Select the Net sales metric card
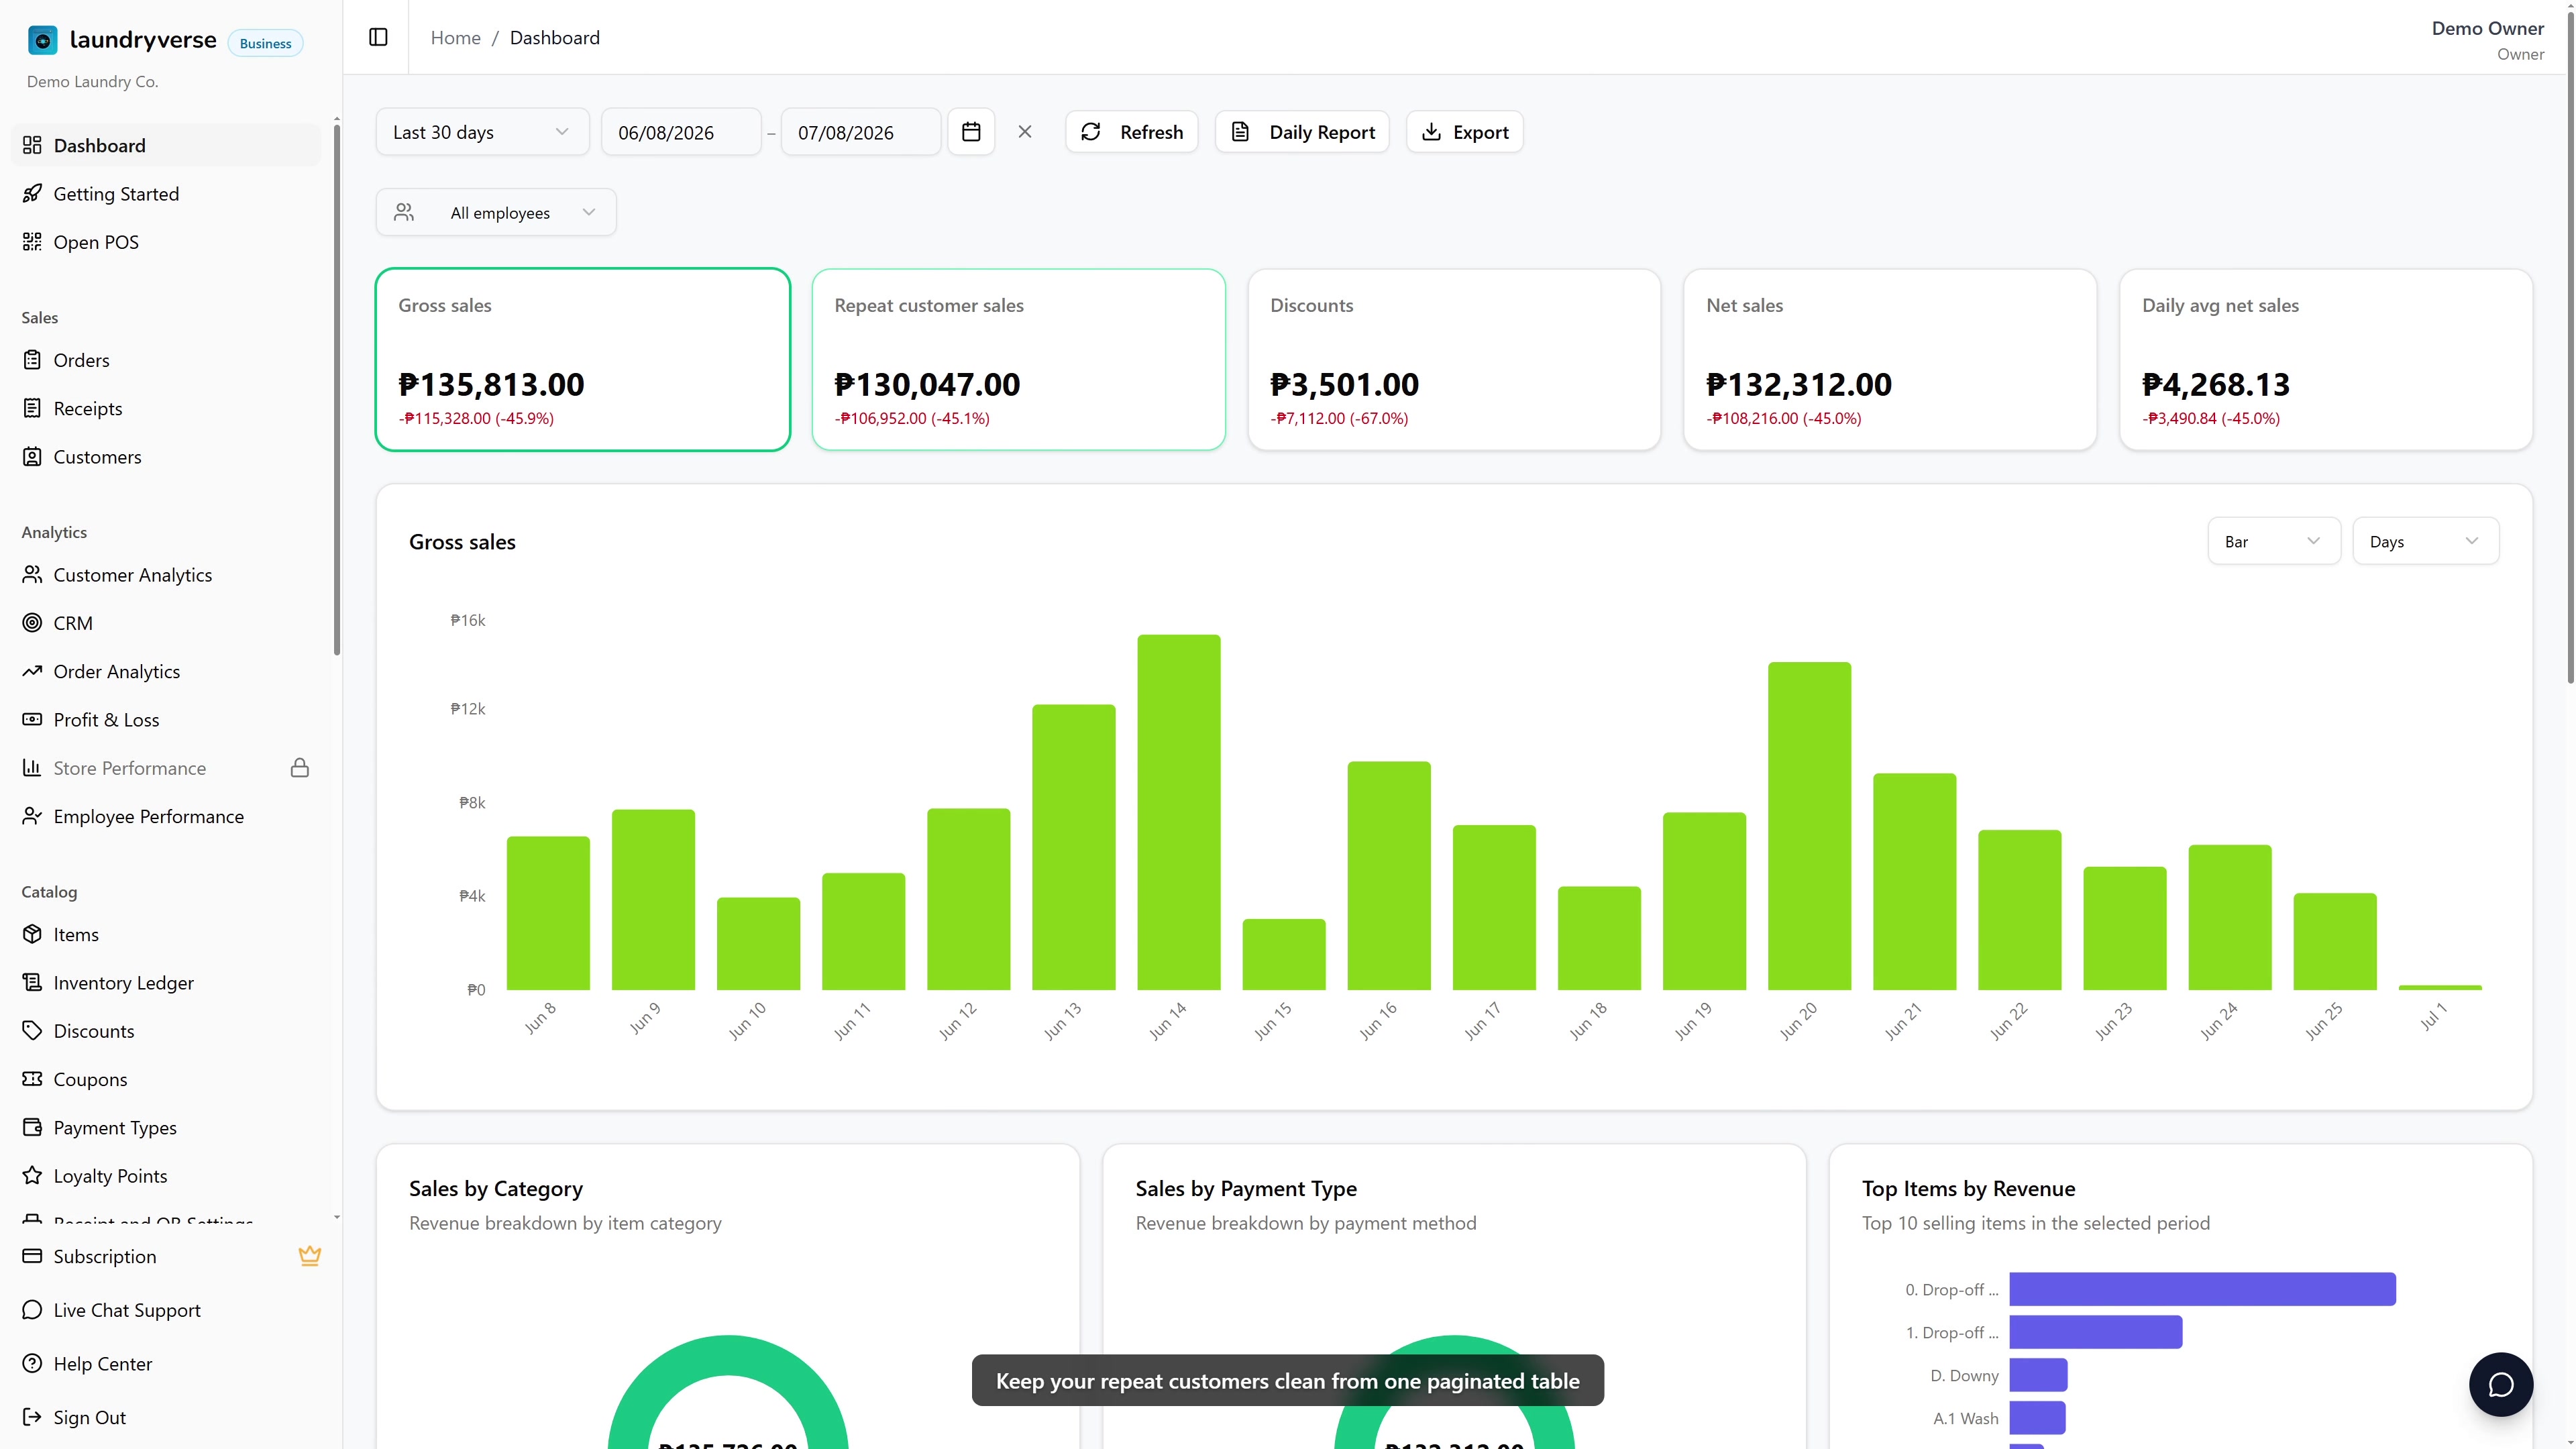Image resolution: width=2576 pixels, height=1449 pixels. pyautogui.click(x=1890, y=359)
